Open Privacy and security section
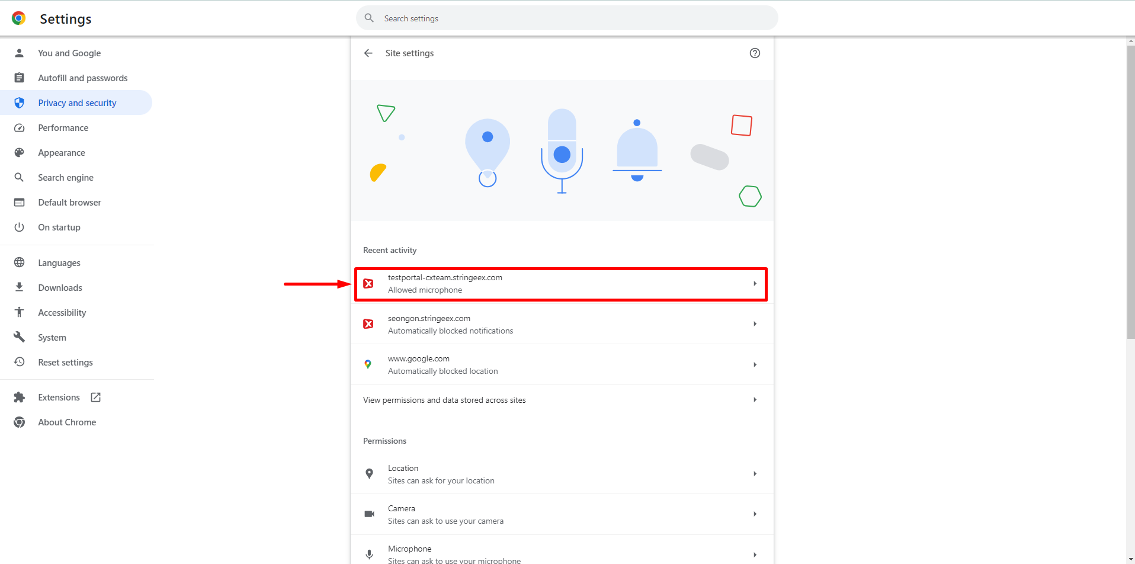This screenshot has height=564, width=1135. coord(77,103)
